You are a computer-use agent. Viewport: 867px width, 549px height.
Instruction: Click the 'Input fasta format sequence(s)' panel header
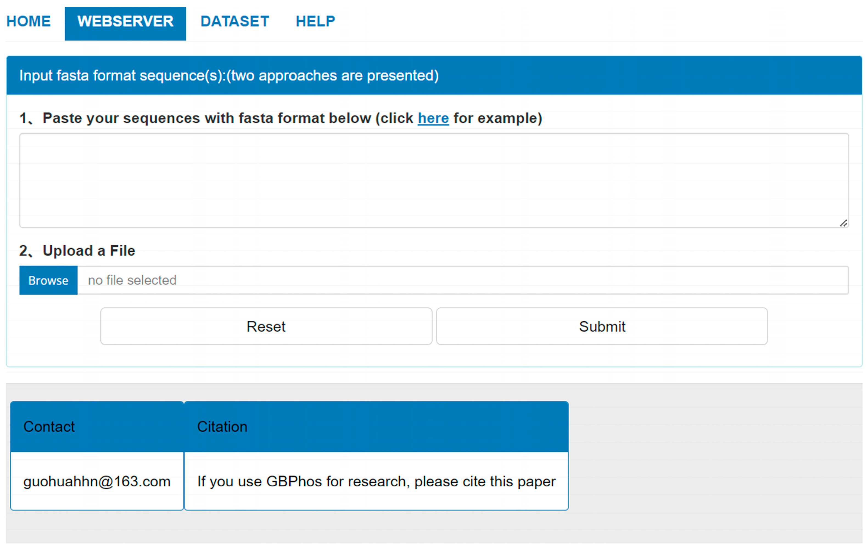[229, 75]
